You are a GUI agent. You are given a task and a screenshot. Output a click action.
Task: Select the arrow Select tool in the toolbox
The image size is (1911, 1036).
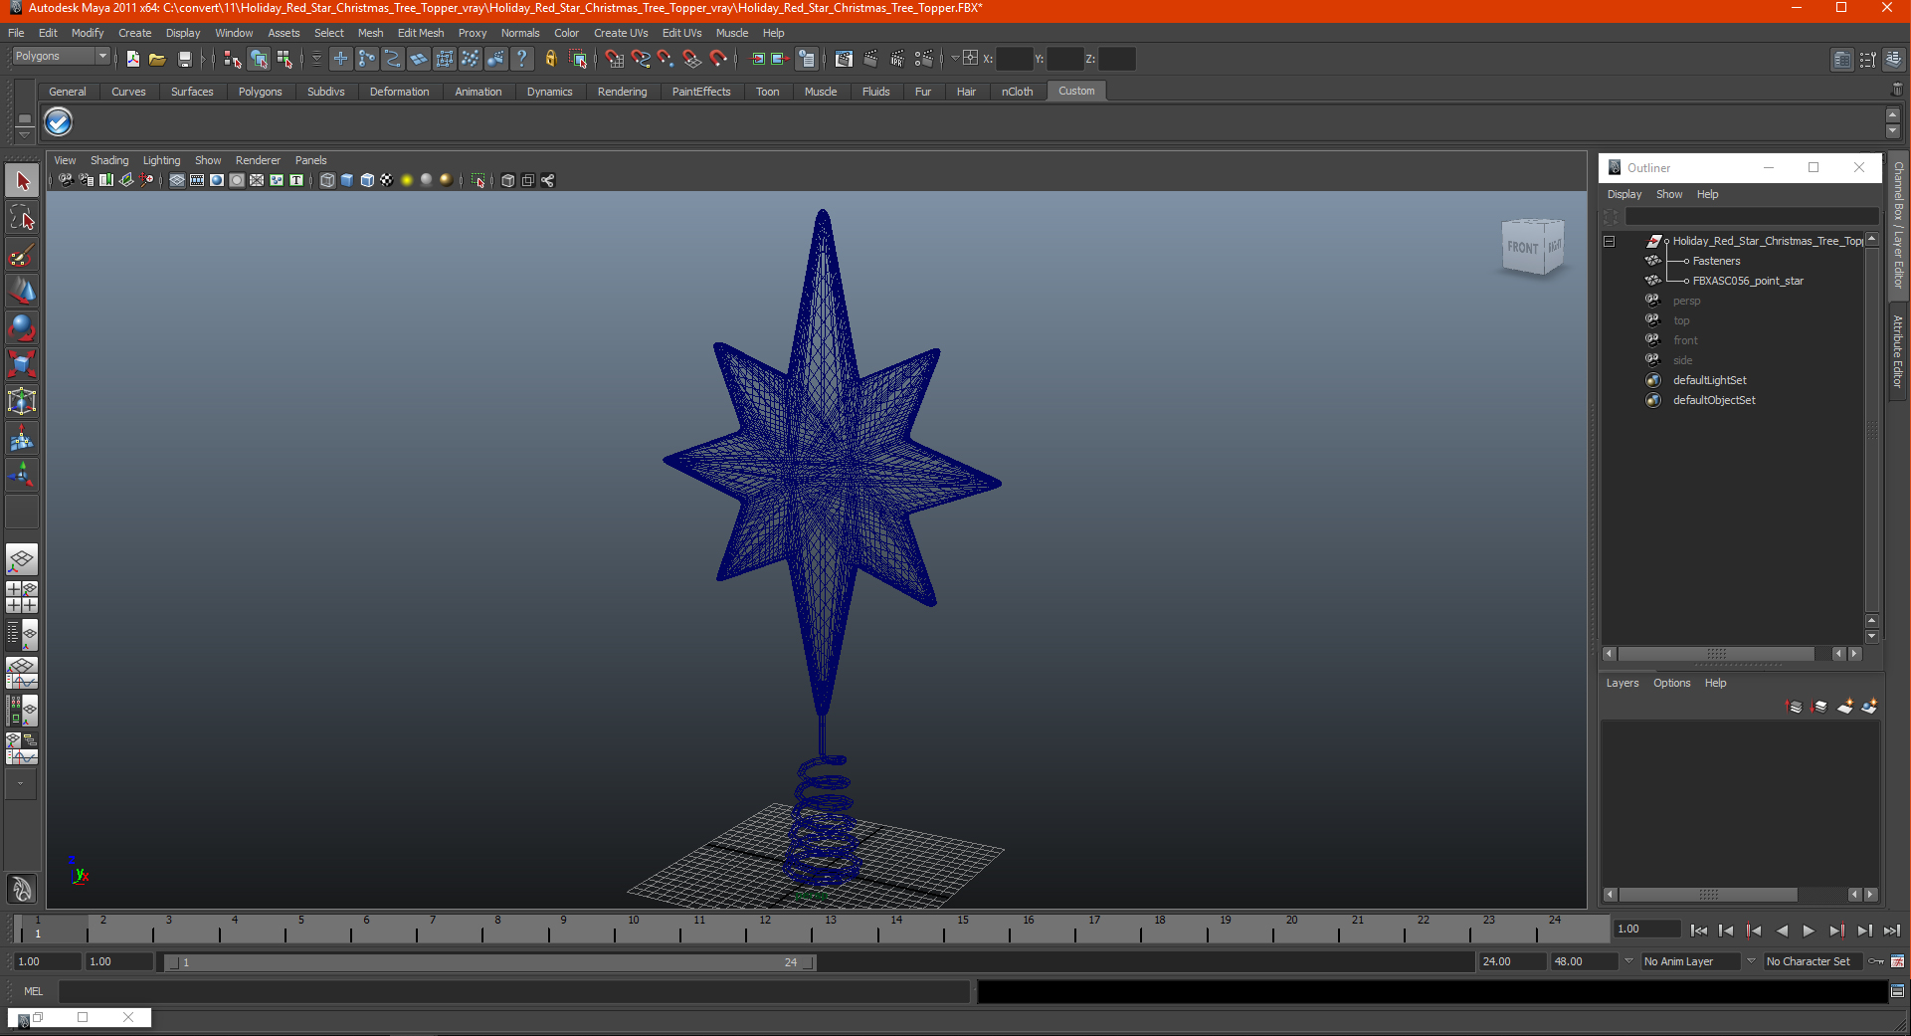click(x=22, y=181)
